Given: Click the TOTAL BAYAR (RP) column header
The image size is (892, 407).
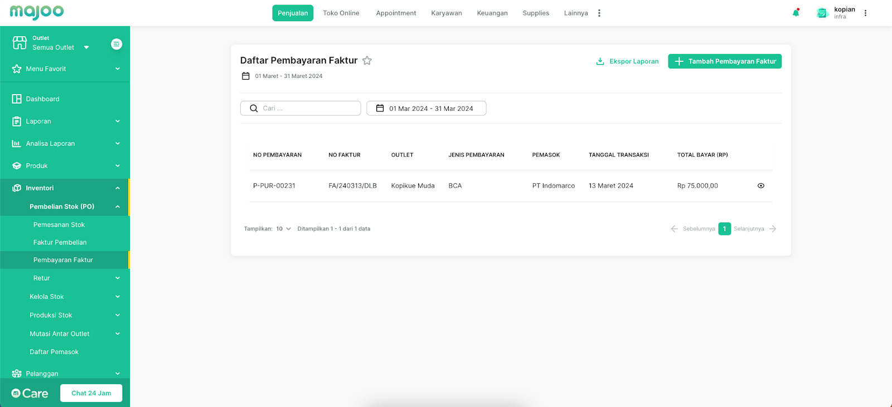Looking at the screenshot, I should tap(702, 155).
